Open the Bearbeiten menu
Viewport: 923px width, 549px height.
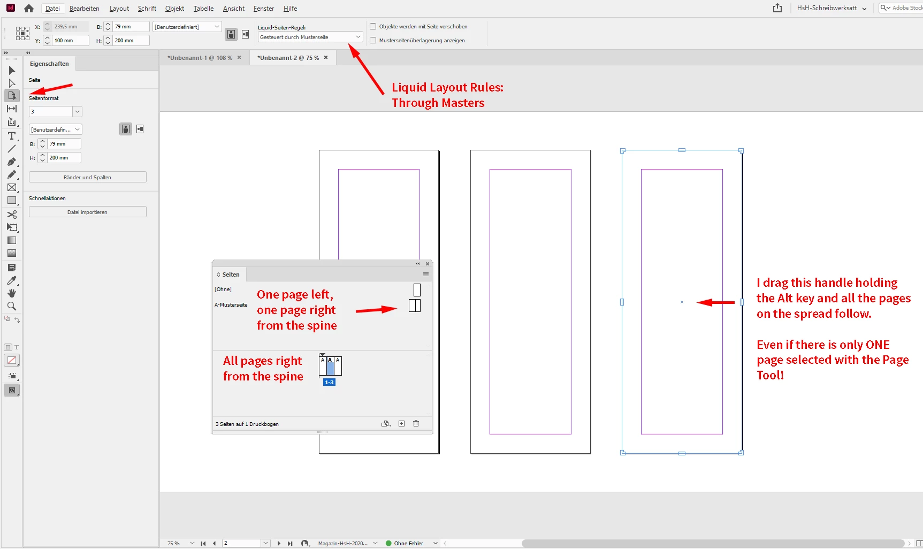tap(85, 9)
